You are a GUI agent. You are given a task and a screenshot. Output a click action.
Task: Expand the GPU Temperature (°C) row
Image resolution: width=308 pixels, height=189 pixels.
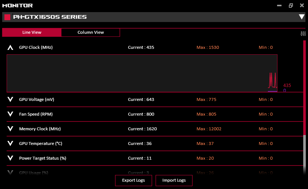click(x=10, y=143)
